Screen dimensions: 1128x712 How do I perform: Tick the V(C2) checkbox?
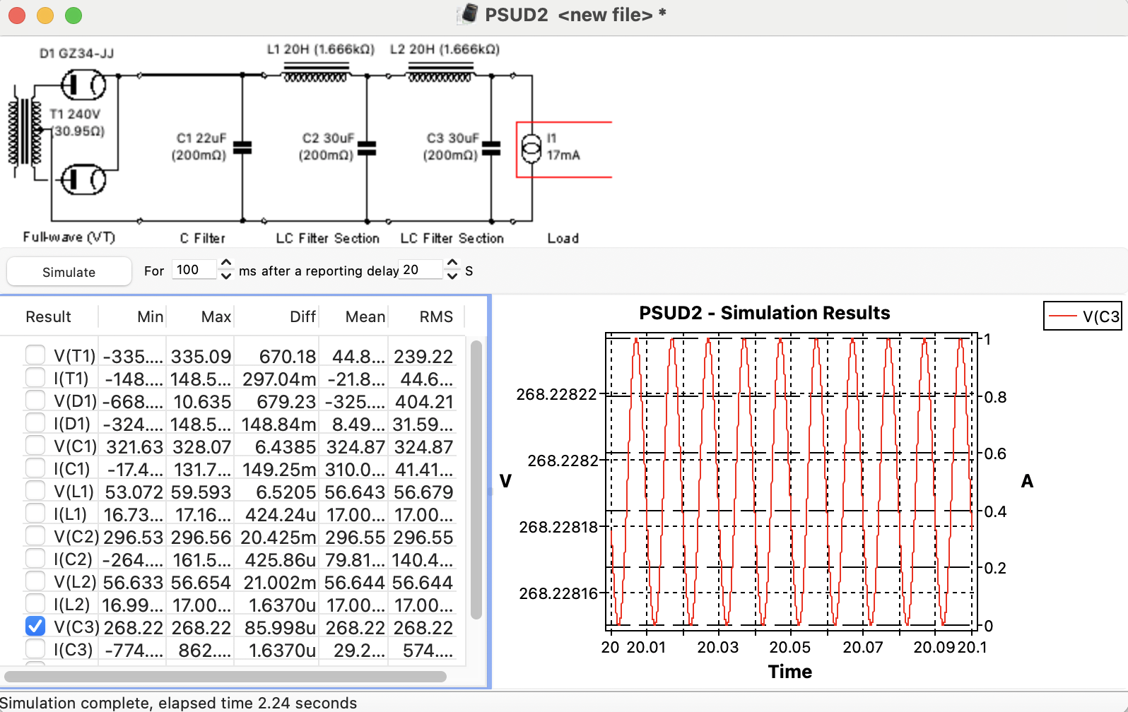(x=35, y=536)
